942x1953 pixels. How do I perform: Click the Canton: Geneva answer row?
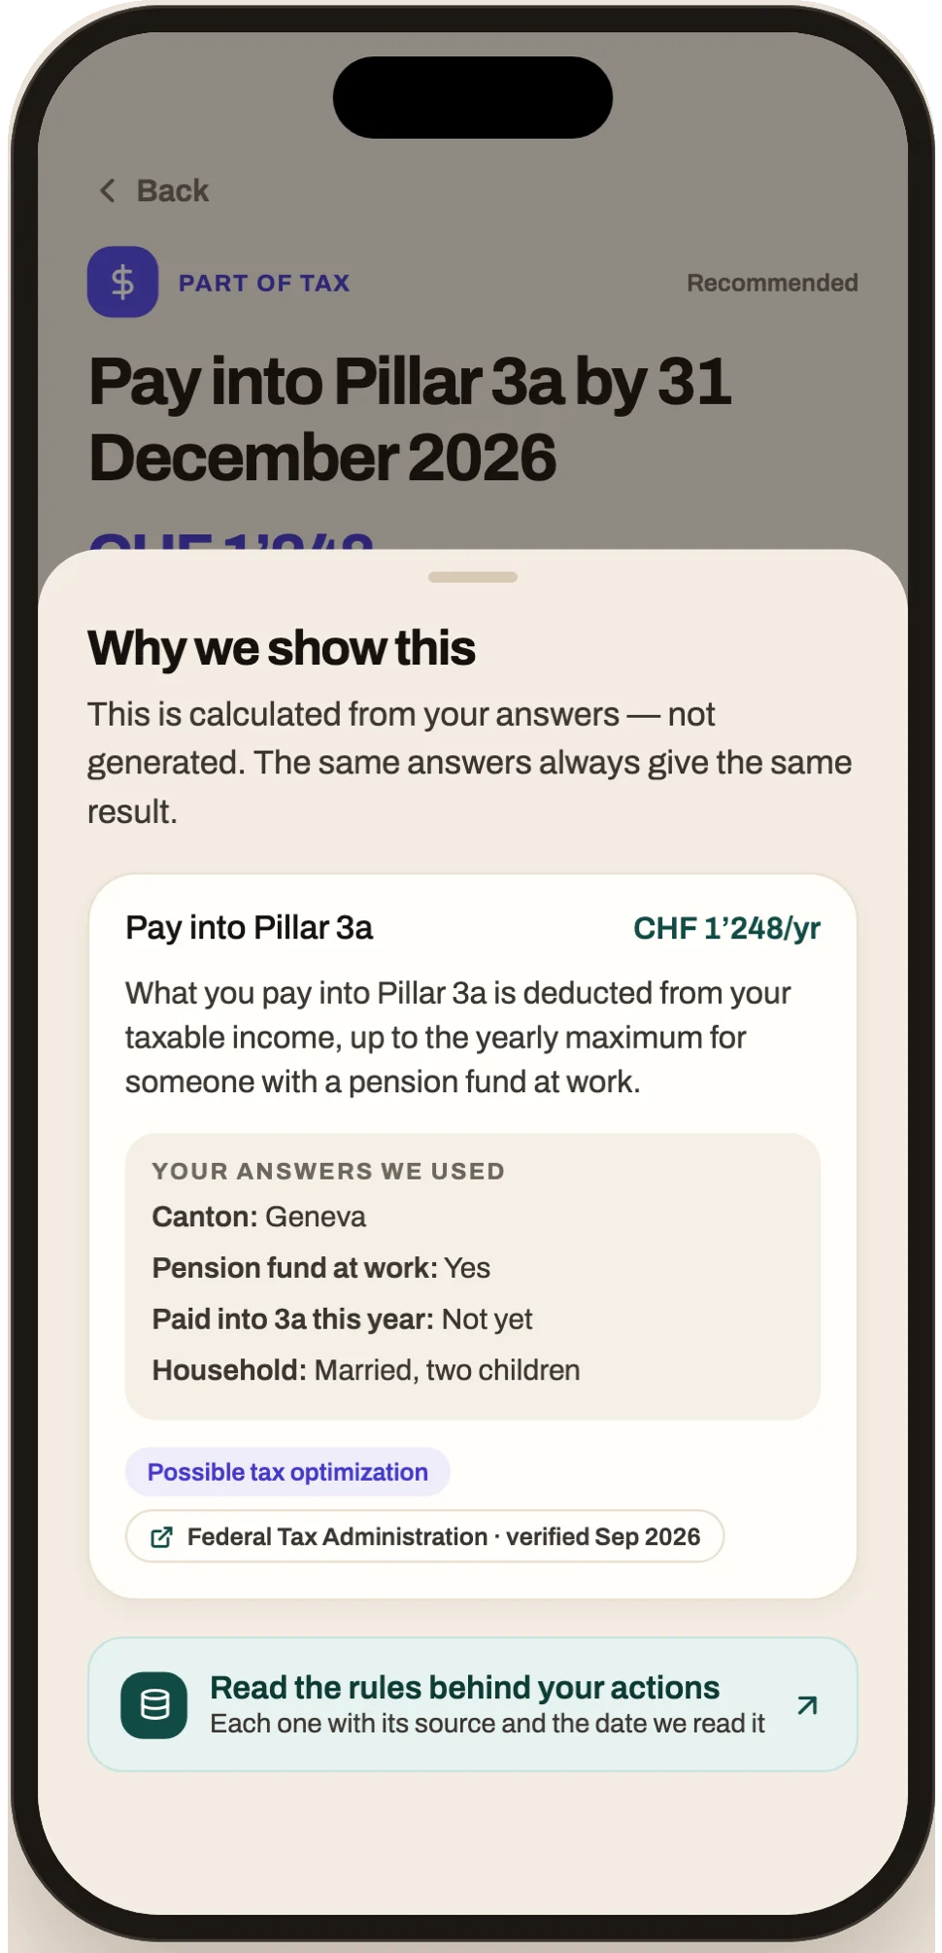(x=259, y=1216)
